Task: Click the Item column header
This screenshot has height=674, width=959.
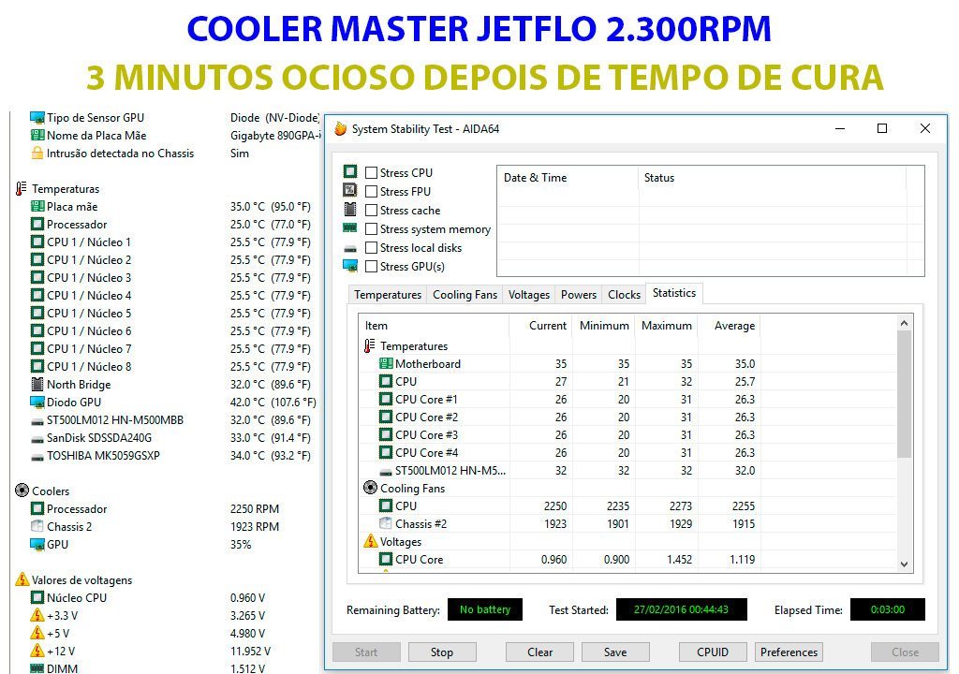Action: 434,326
